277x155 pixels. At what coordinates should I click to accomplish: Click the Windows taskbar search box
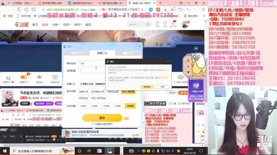pyautogui.click(x=42, y=151)
